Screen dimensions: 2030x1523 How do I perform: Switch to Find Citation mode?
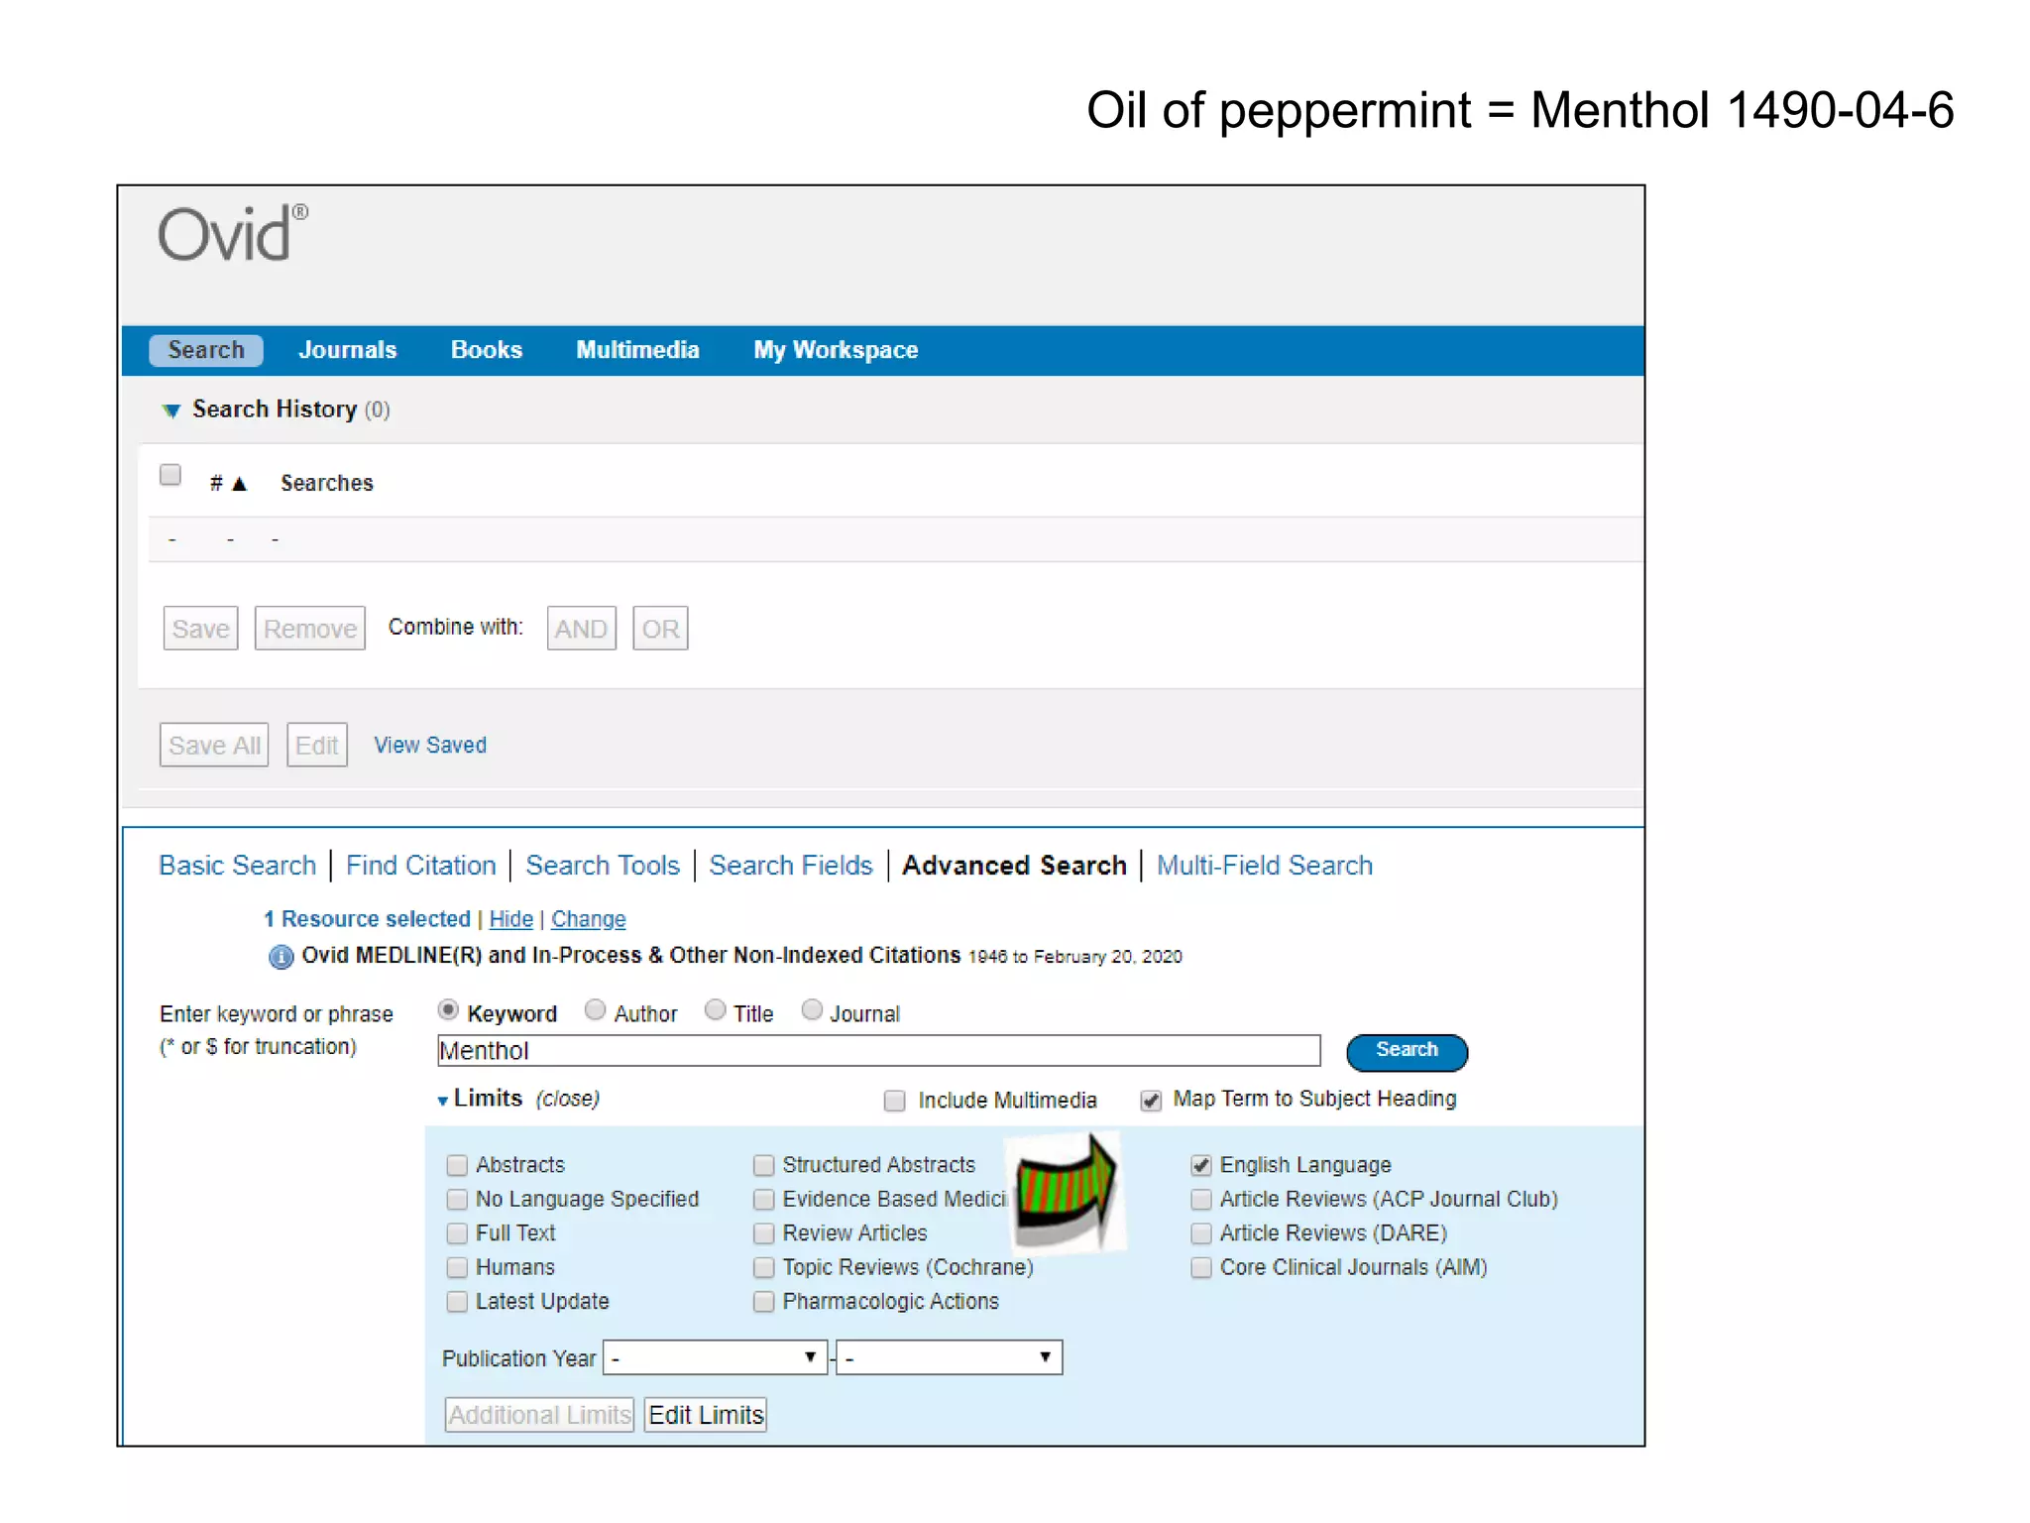[x=421, y=866]
